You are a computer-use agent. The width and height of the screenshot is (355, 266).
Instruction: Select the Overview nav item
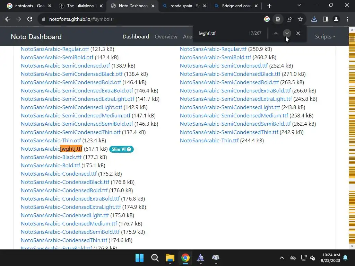point(166,37)
